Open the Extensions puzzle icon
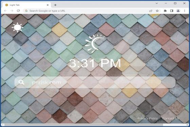This screenshot has width=190, height=127. 165,11
